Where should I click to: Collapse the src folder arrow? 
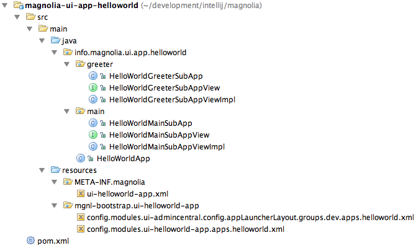[x=17, y=17]
